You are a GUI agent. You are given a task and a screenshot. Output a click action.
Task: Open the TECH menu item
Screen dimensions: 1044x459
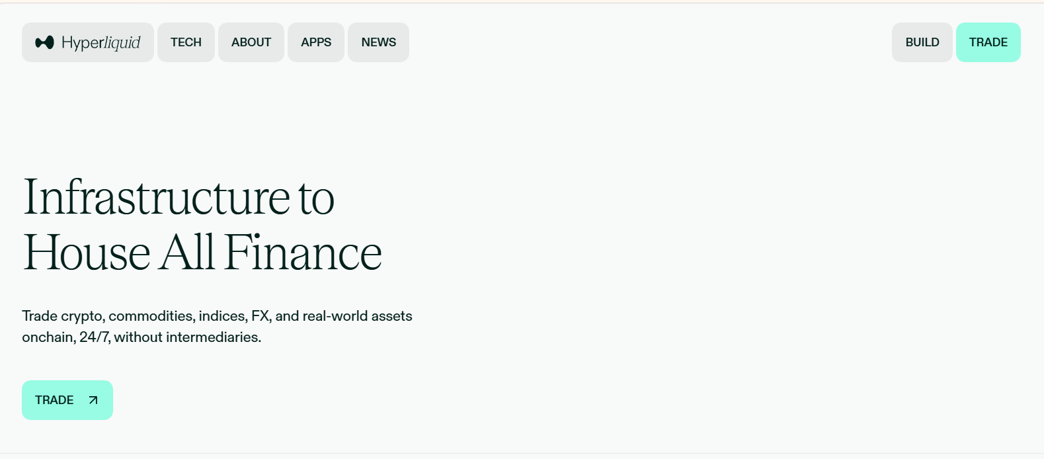pyautogui.click(x=186, y=42)
